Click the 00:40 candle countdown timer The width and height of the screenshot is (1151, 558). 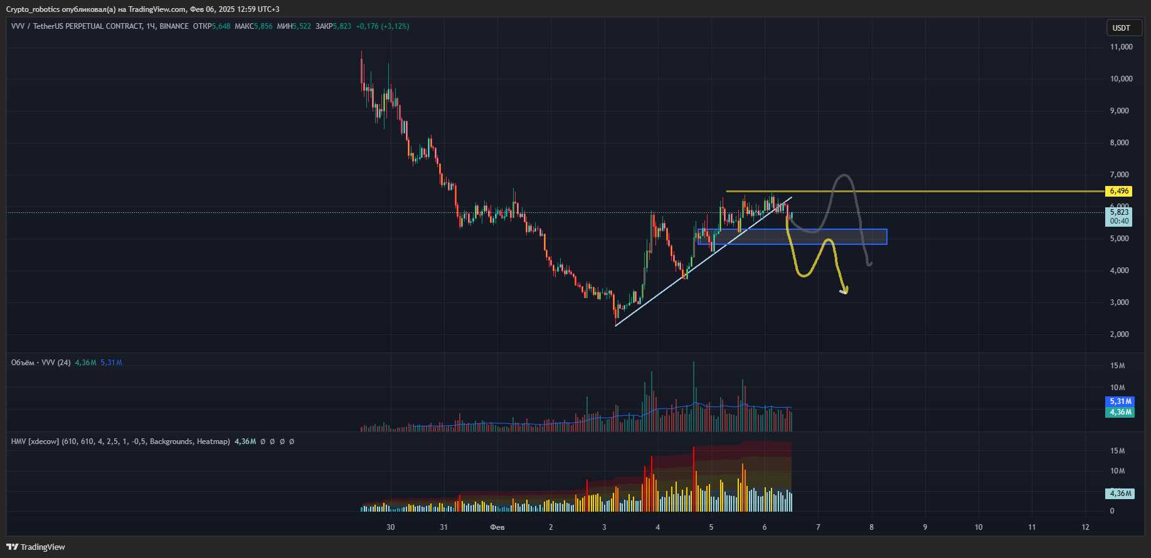point(1119,221)
